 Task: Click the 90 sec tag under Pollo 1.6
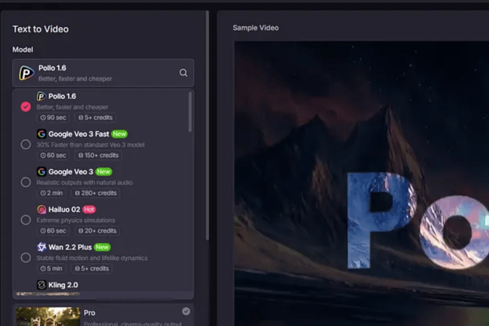[53, 118]
